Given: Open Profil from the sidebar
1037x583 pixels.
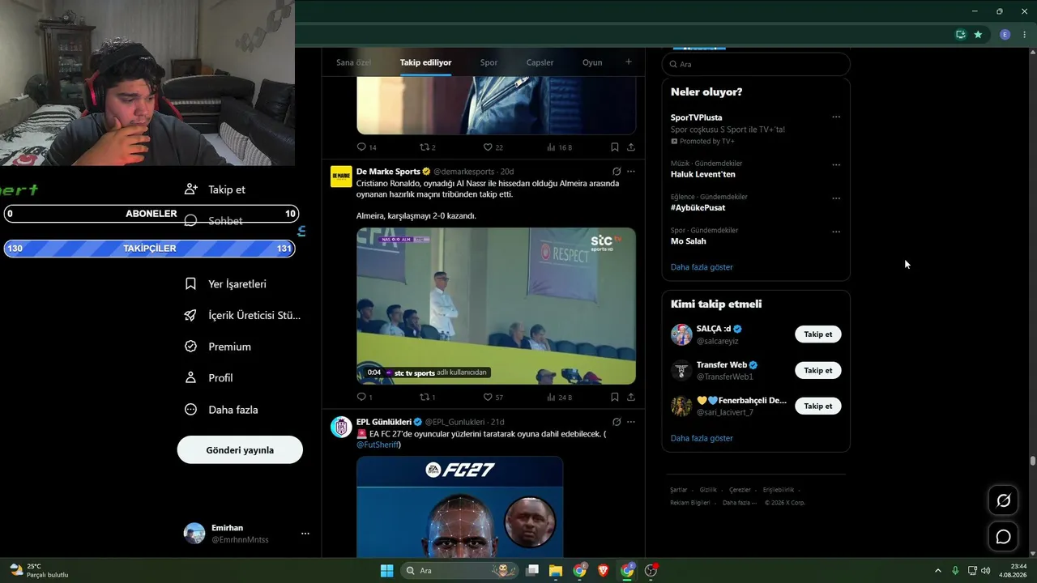Looking at the screenshot, I should (208, 378).
